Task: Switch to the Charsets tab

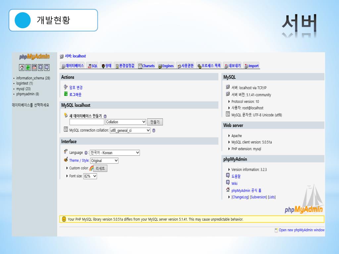Action: 146,66
